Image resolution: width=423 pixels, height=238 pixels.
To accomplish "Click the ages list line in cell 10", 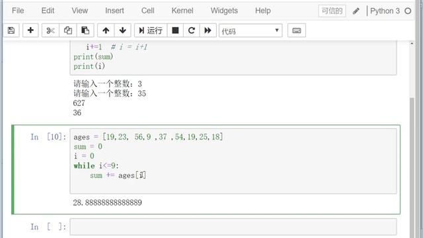I will 148,137.
